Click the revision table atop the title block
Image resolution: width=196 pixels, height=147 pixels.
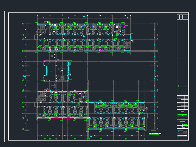click(182, 16)
